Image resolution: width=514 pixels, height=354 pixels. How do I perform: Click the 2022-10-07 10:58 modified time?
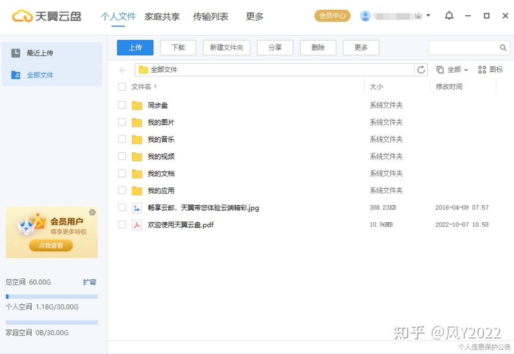pyautogui.click(x=462, y=225)
